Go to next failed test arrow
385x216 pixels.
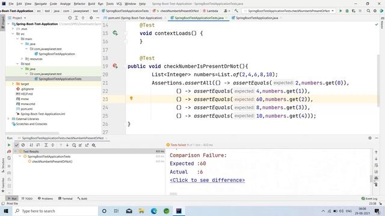tap(67, 145)
